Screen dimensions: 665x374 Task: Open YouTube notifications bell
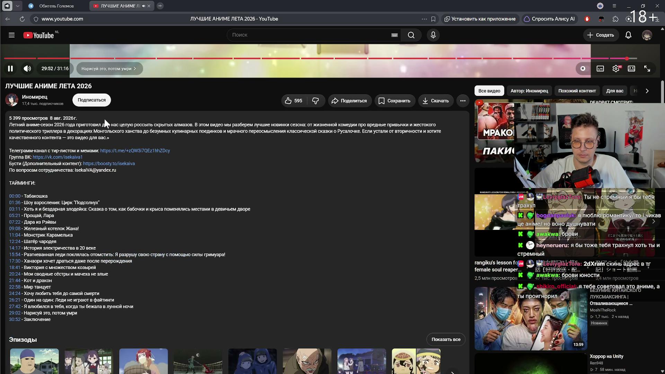pos(628,35)
